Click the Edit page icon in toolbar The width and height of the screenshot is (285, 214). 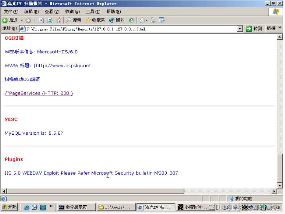(x=162, y=20)
